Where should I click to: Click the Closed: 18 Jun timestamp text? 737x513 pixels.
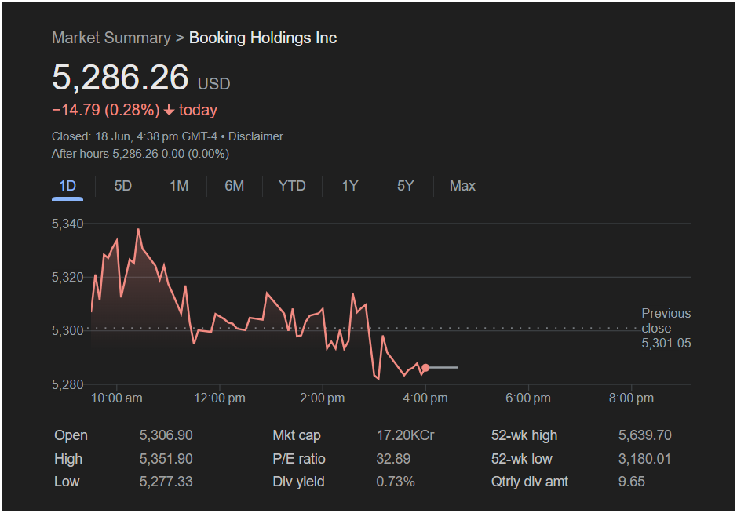click(134, 136)
